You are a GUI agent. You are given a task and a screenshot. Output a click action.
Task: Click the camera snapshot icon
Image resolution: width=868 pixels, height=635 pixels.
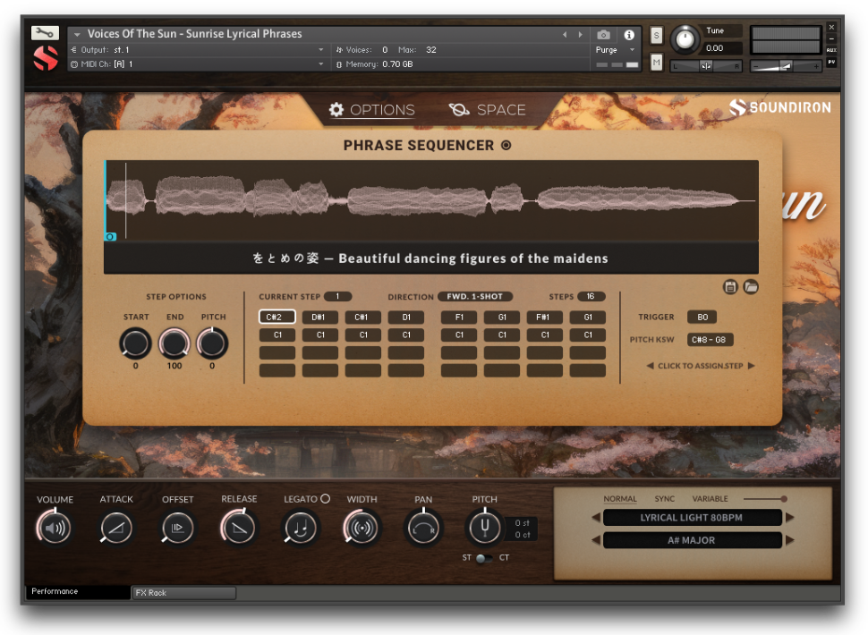tap(603, 35)
